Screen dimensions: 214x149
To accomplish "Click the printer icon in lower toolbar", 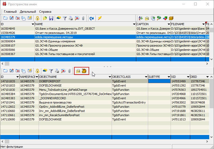I will [57, 71].
